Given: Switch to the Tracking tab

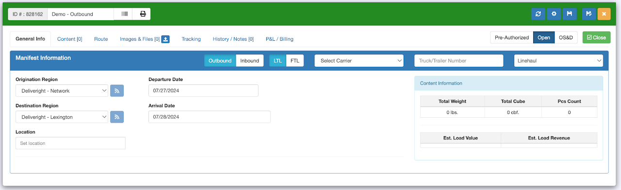Looking at the screenshot, I should pos(191,39).
